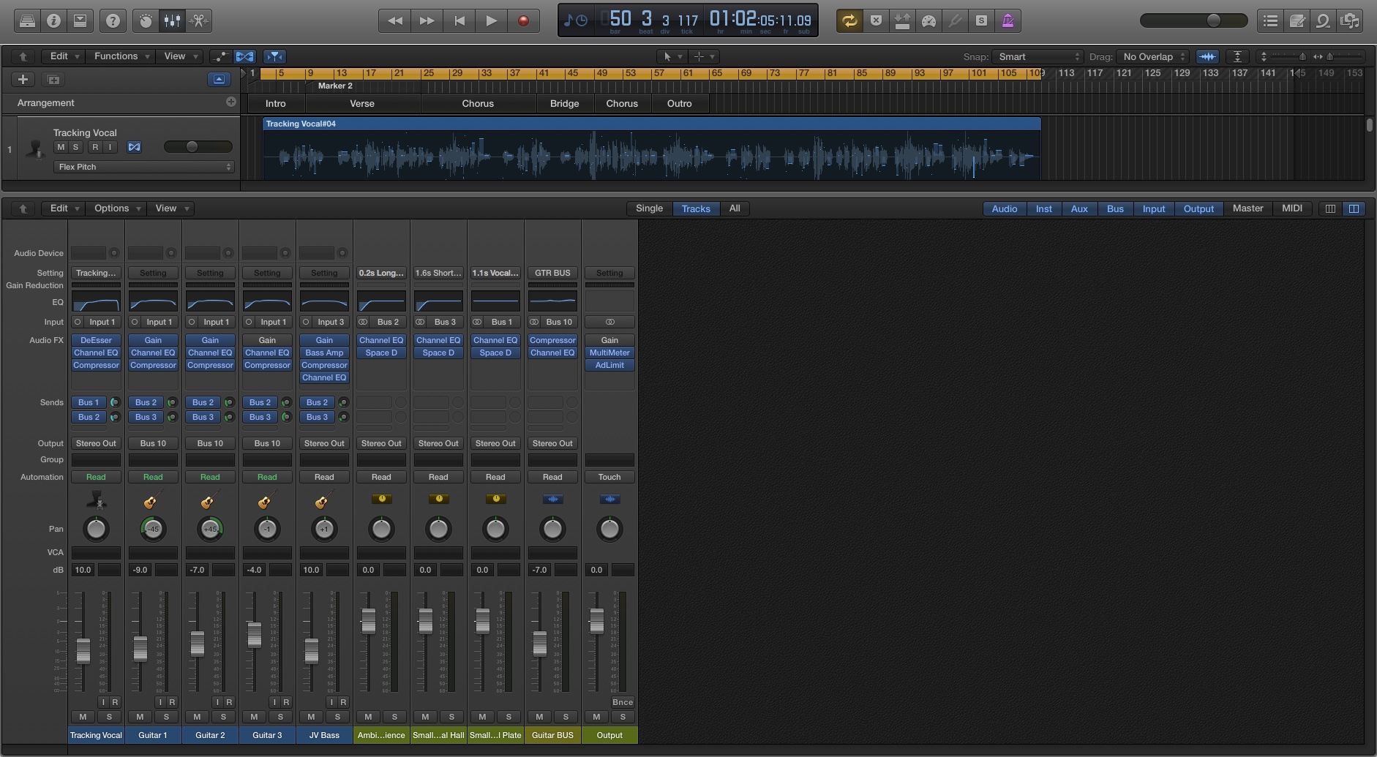Viewport: 1377px width, 757px height.
Task: Select the Bridge arrangement marker
Action: (x=564, y=103)
